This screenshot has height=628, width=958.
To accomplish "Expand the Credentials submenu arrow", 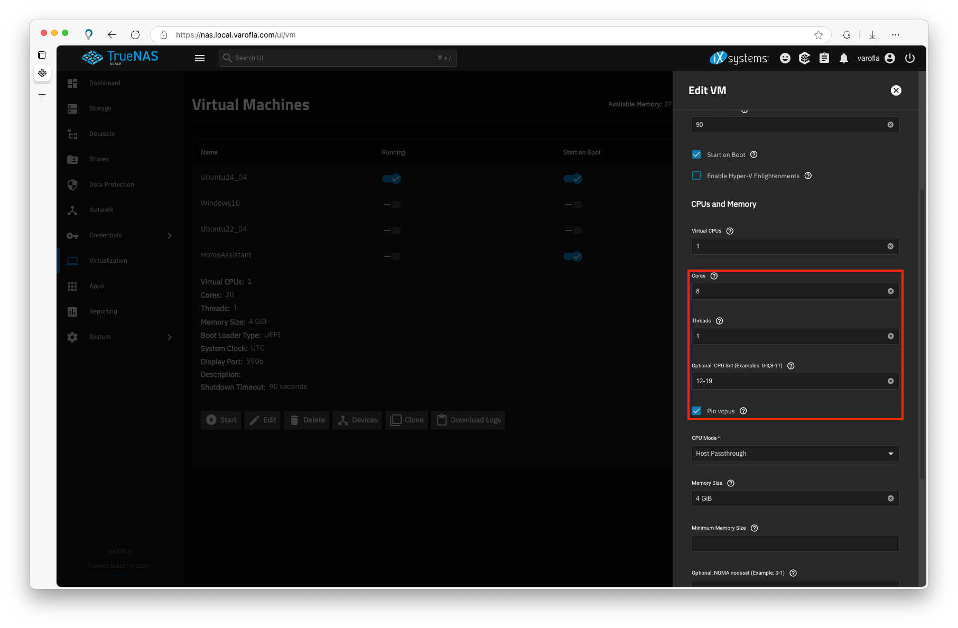I will (170, 236).
